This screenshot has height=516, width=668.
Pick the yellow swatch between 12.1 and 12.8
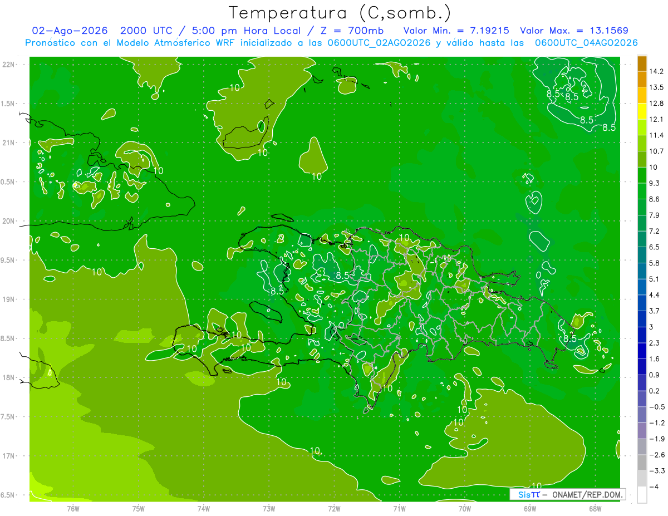(x=642, y=111)
